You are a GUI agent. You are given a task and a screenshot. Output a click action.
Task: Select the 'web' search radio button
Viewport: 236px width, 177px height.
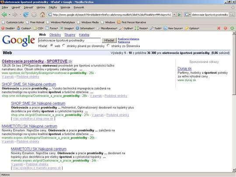52,45
